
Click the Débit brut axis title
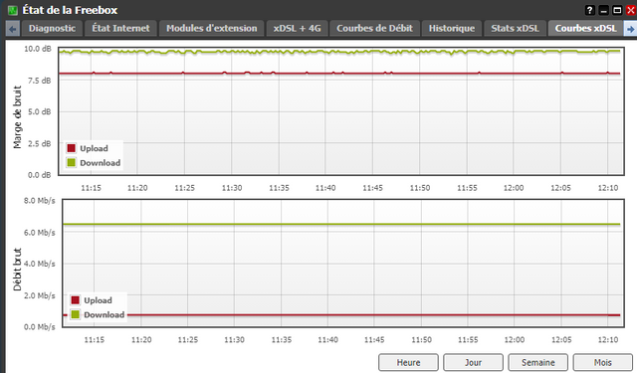coord(17,270)
